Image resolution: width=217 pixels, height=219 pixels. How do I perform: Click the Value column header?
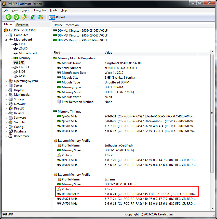click(x=151, y=53)
